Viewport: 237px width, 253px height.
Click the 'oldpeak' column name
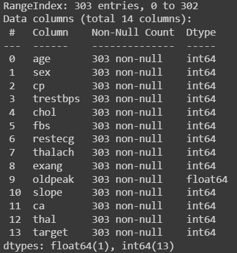[x=53, y=180]
